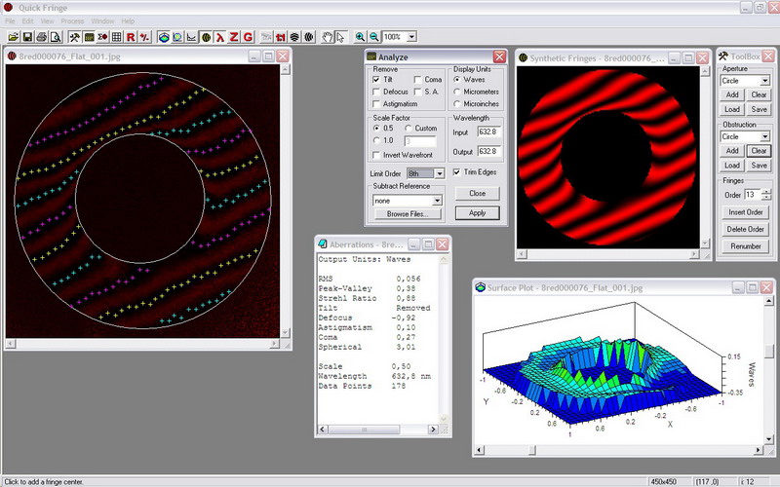Click the Fringes Order stepper arrows
The width and height of the screenshot is (780, 487).
click(766, 195)
